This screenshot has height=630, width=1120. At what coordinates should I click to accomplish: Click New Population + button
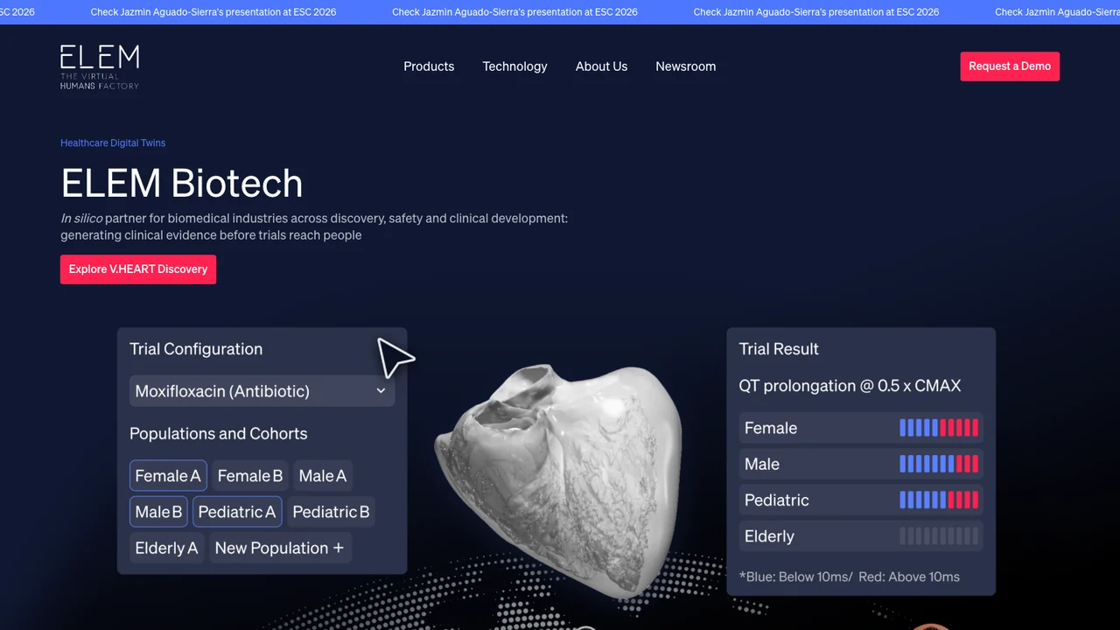coord(280,548)
